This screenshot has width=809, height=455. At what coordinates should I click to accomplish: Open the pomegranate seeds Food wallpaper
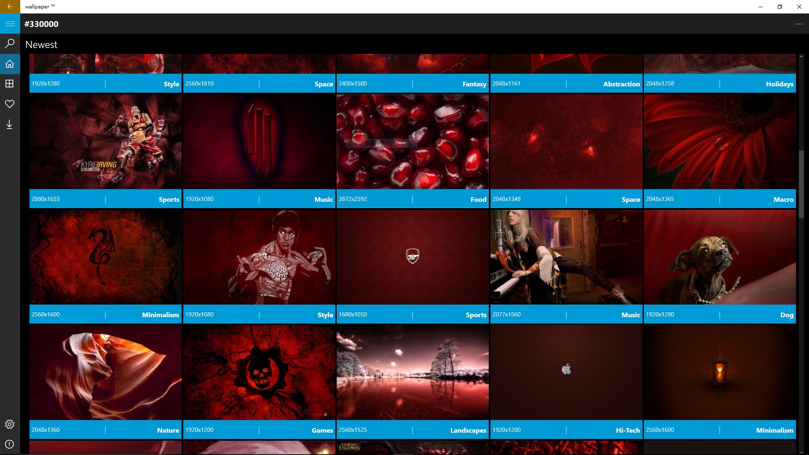pos(413,142)
